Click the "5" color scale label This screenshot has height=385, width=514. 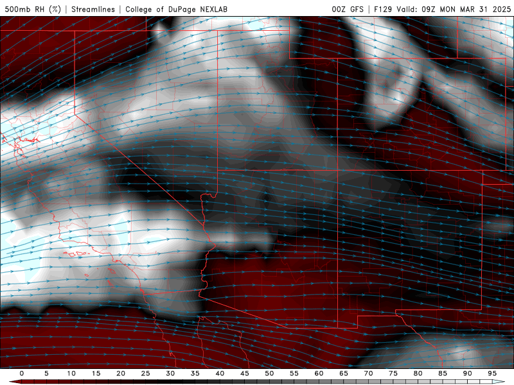(x=46, y=373)
